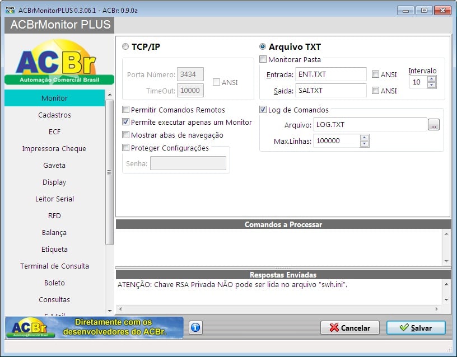
Task: Click the Entrada file name field
Action: (x=331, y=74)
